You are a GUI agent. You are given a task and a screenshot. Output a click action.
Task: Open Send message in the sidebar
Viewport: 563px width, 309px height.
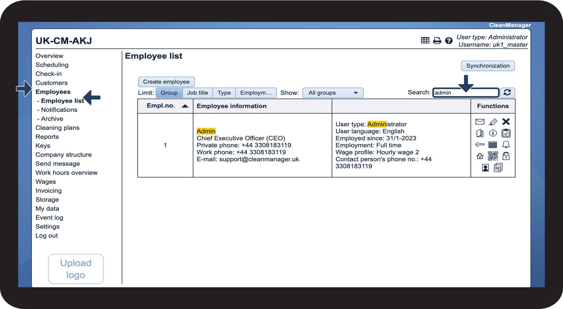(x=58, y=164)
